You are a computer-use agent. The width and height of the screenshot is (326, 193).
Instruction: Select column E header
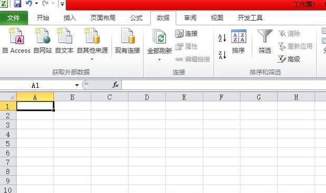tap(184, 97)
